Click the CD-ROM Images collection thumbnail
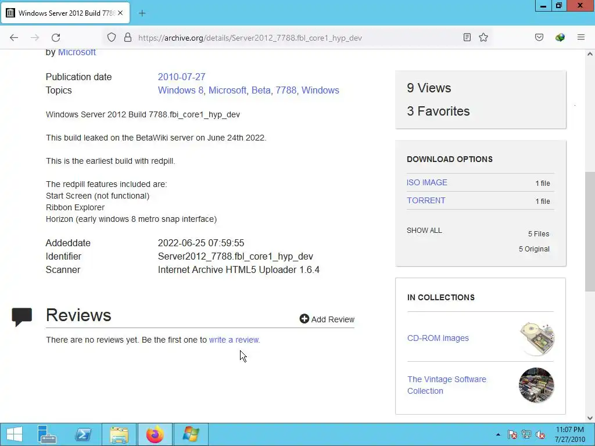This screenshot has width=595, height=446. tap(536, 339)
